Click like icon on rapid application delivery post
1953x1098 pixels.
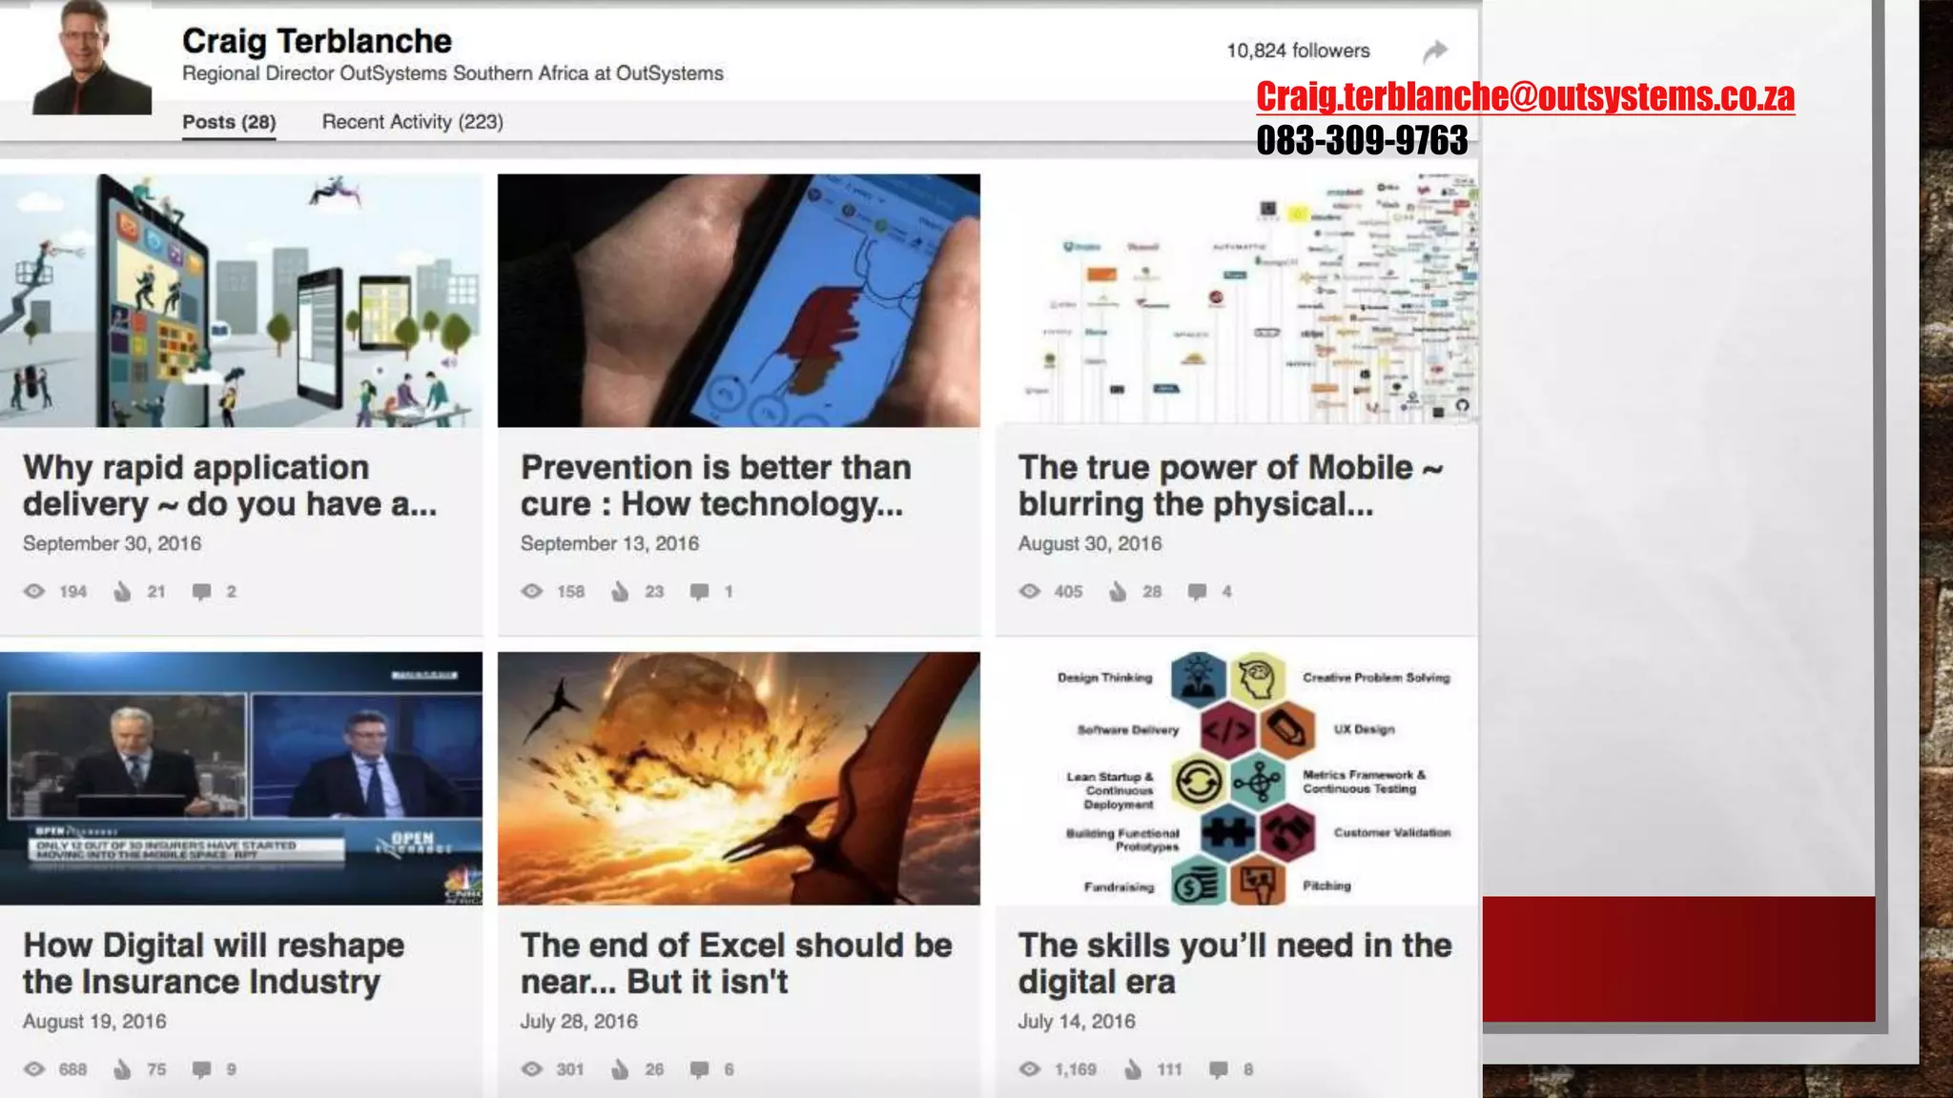123,592
